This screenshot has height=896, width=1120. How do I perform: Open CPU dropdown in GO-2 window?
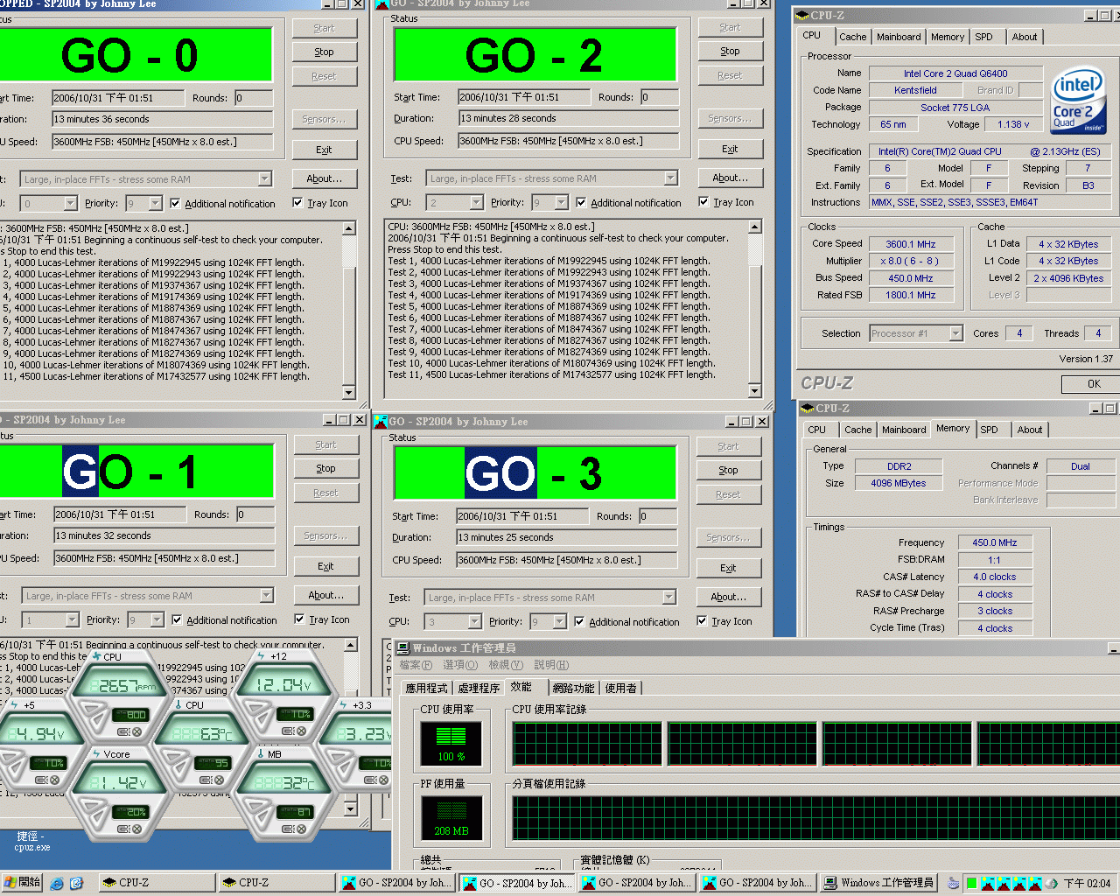[x=476, y=202]
